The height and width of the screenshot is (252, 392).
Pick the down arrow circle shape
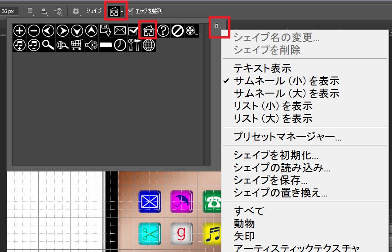(x=77, y=31)
